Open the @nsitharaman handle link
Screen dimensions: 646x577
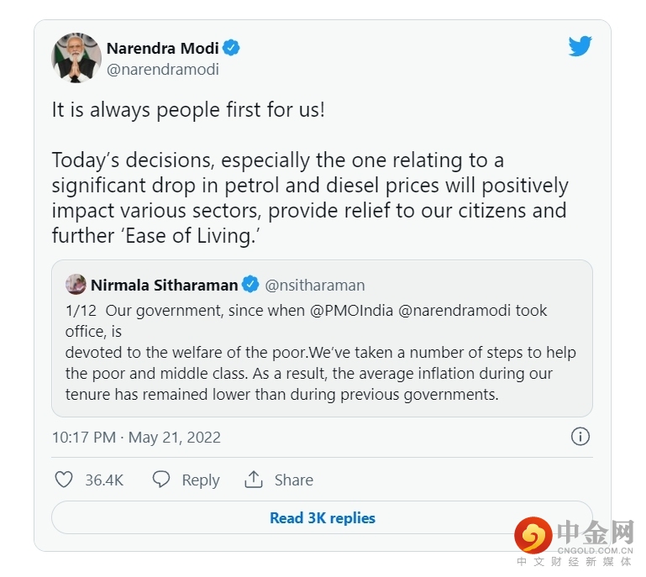click(x=315, y=285)
